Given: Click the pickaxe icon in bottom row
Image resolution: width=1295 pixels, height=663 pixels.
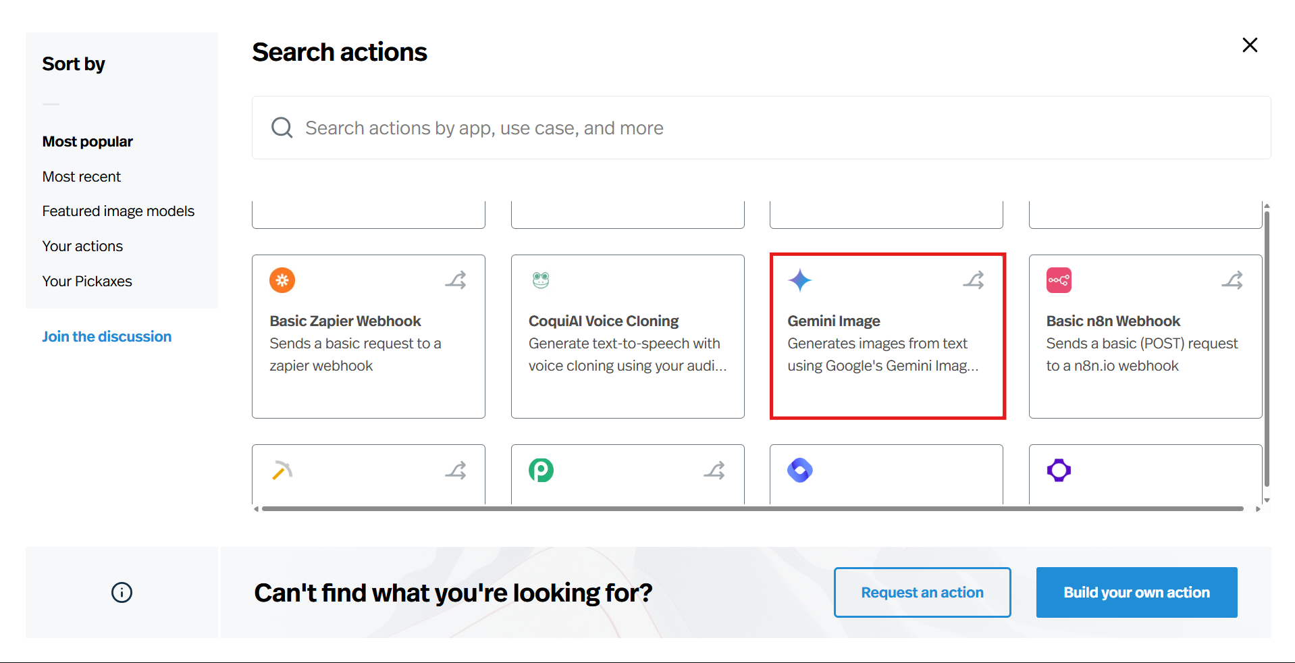Looking at the screenshot, I should tap(282, 470).
